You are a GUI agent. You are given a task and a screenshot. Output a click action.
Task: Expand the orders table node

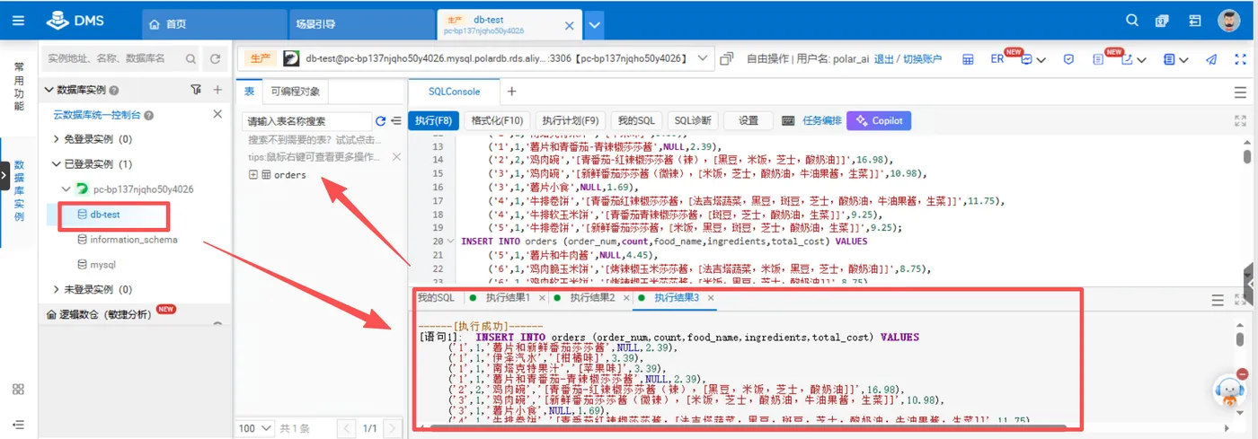254,175
